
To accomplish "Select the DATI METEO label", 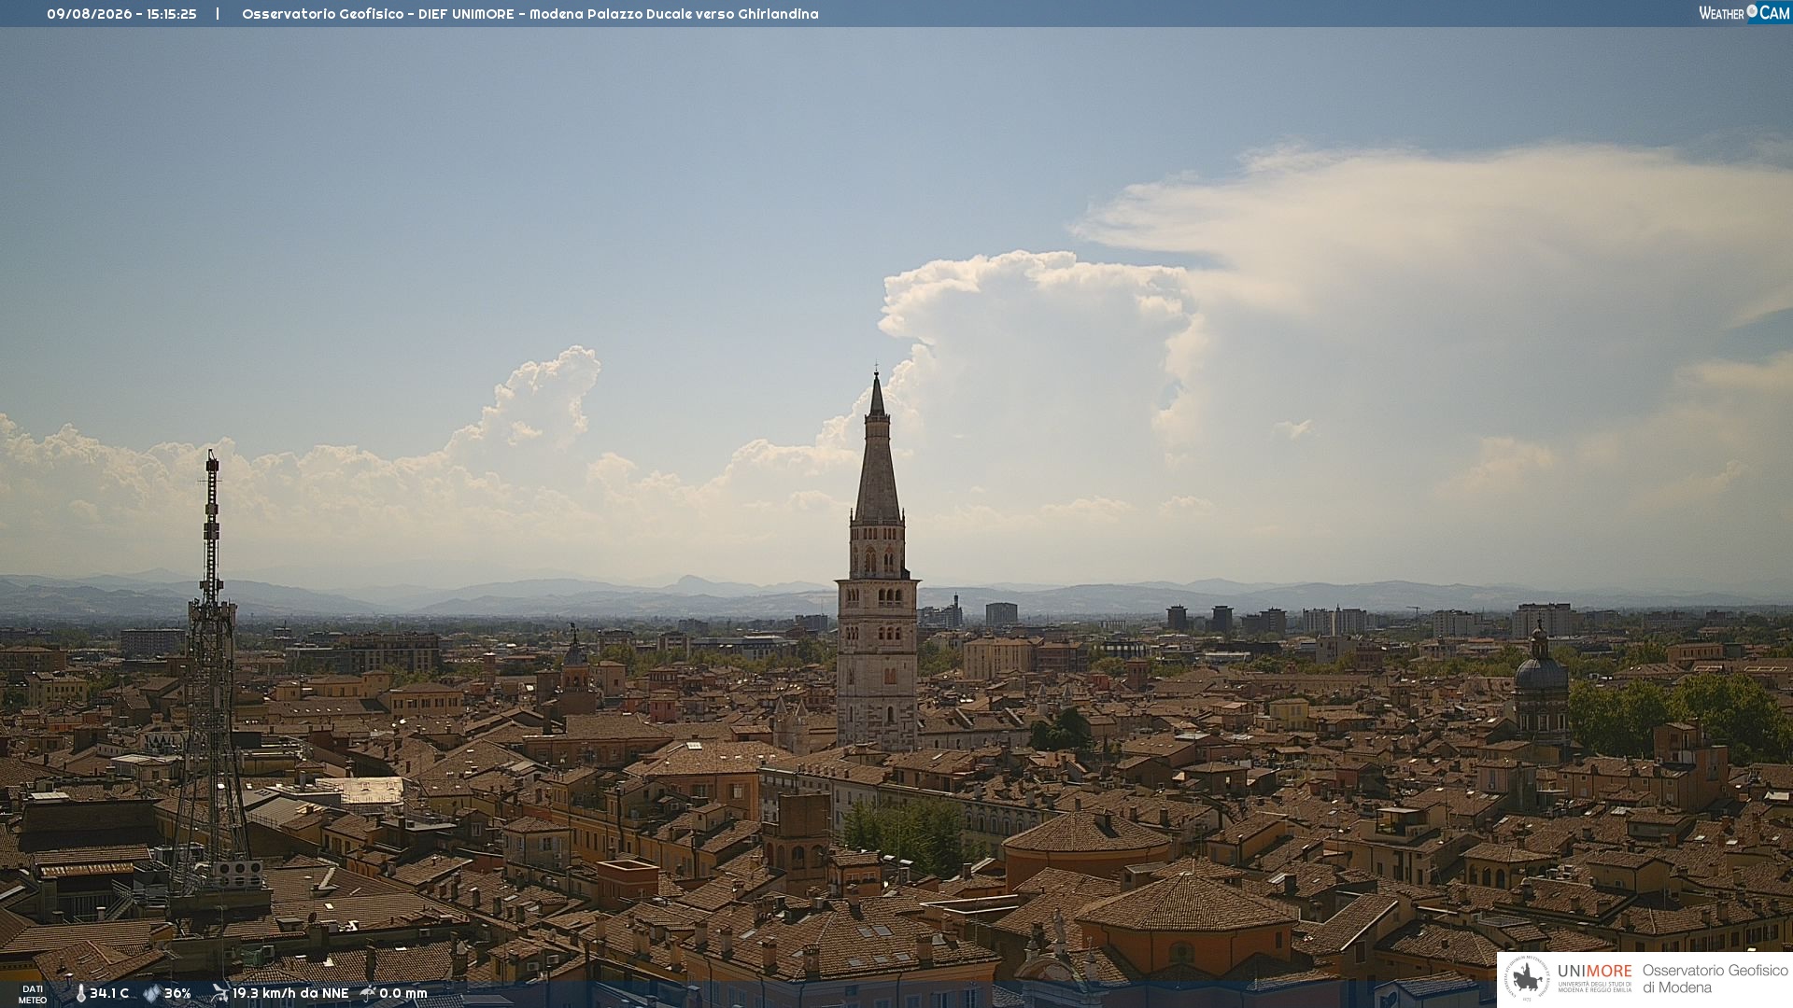I will click(x=33, y=994).
